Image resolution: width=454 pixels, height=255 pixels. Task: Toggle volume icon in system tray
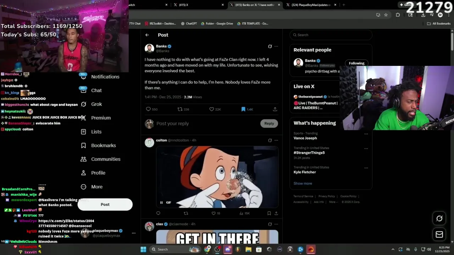point(429,249)
